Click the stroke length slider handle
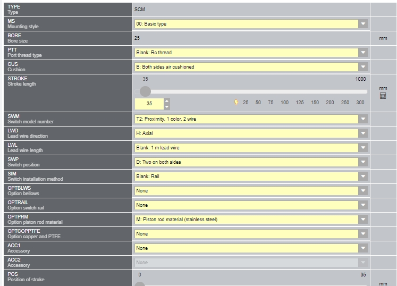This screenshot has width=397, height=286. (x=145, y=91)
